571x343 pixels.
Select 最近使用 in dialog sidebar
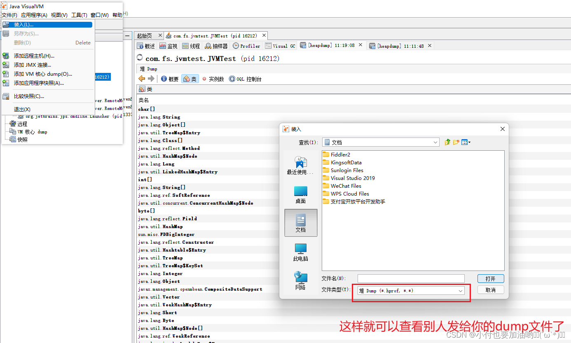tap(300, 165)
